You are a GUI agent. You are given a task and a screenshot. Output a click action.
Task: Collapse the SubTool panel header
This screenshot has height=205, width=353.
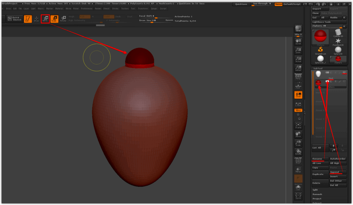(x=317, y=68)
